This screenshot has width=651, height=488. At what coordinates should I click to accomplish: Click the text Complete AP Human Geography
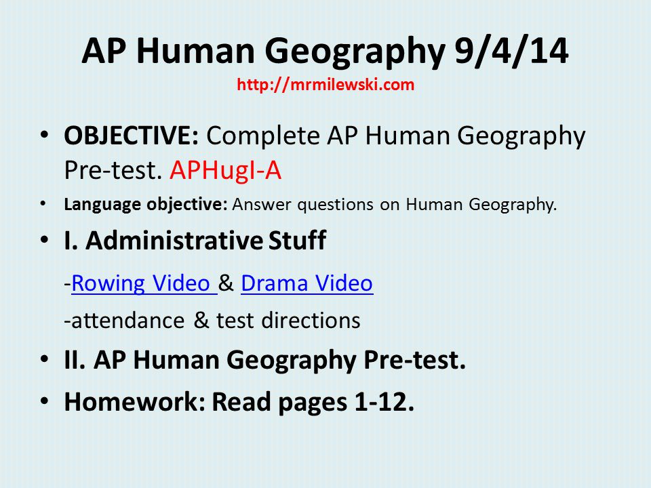(x=396, y=136)
